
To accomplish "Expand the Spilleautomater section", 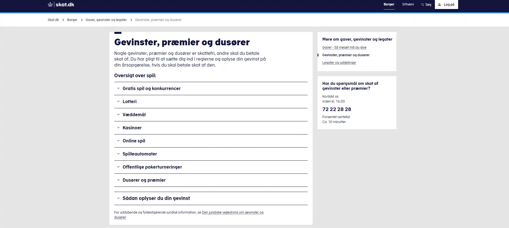I will pyautogui.click(x=211, y=154).
